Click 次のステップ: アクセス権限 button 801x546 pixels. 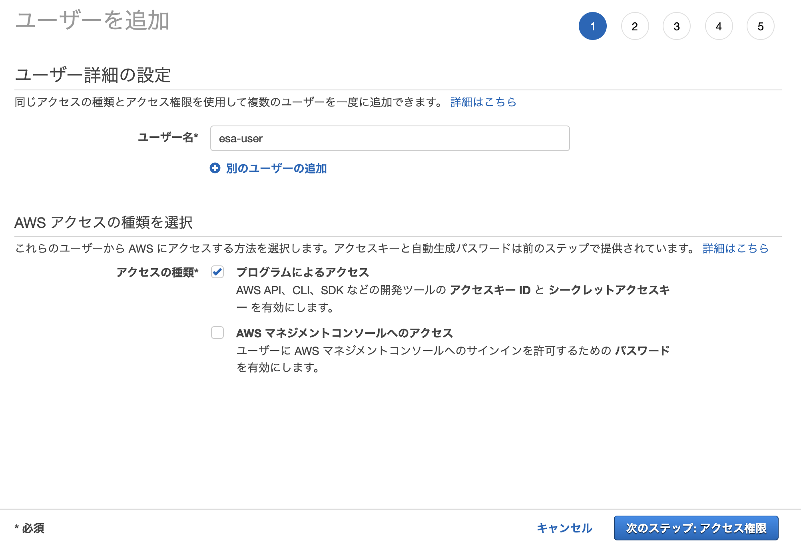(696, 528)
